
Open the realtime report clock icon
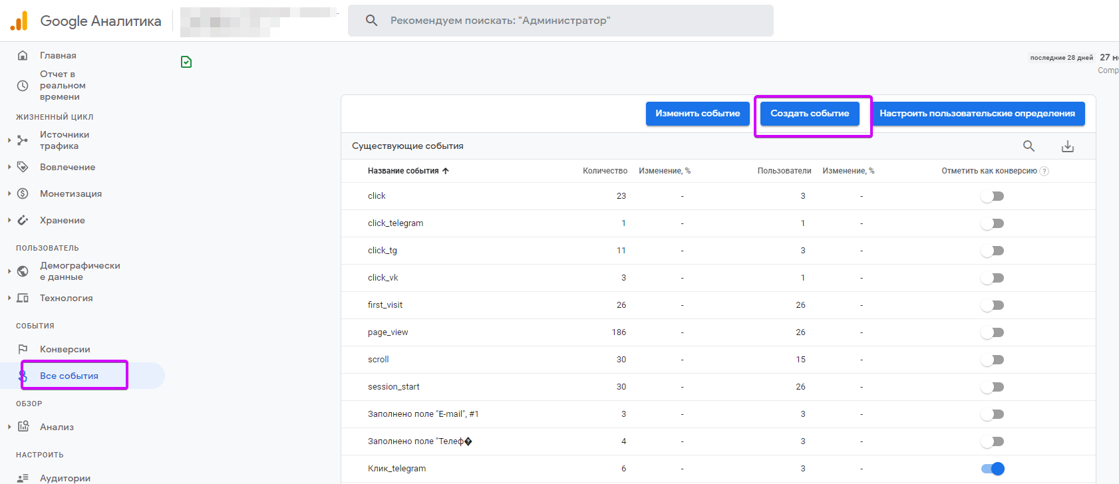click(23, 86)
